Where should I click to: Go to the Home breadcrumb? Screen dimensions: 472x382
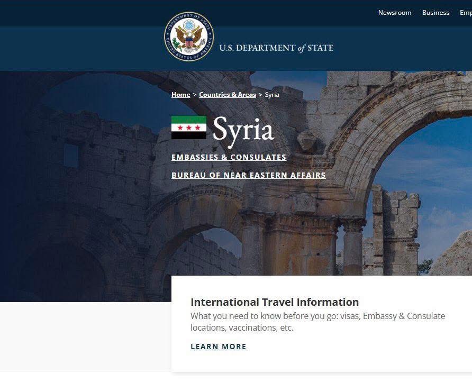point(180,95)
